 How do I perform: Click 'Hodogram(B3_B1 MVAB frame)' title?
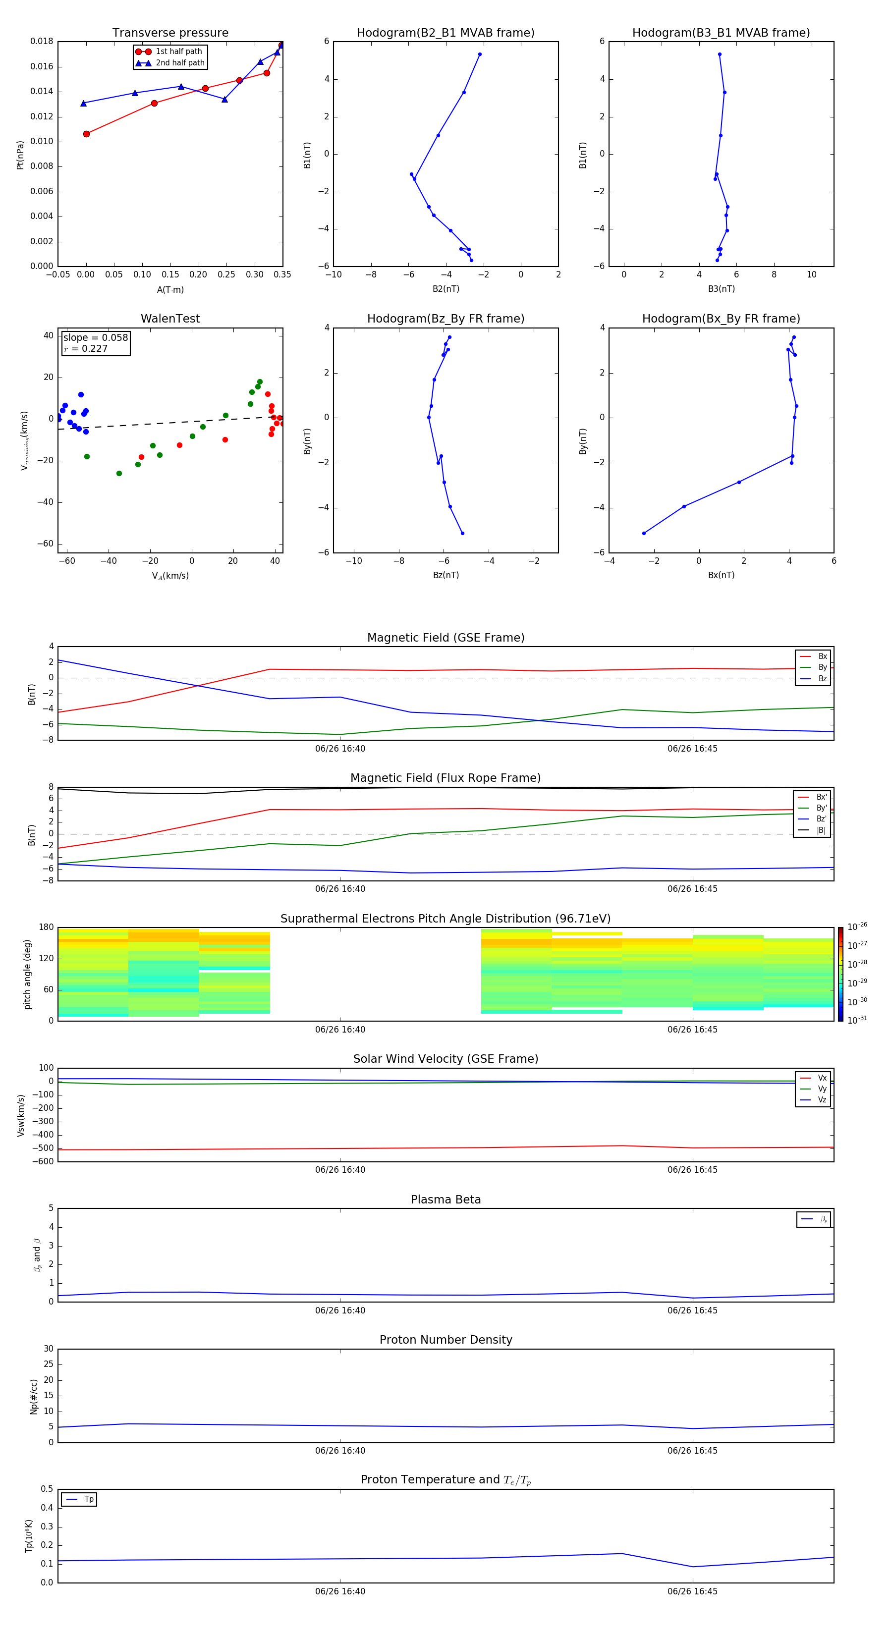pyautogui.click(x=721, y=33)
